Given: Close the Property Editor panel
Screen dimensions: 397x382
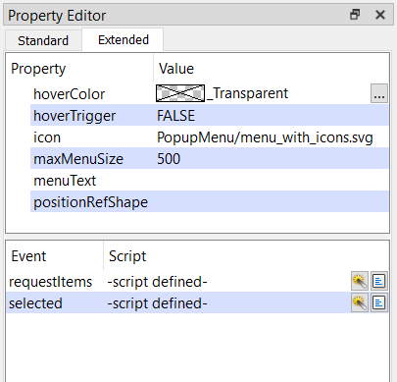Looking at the screenshot, I should [380, 15].
